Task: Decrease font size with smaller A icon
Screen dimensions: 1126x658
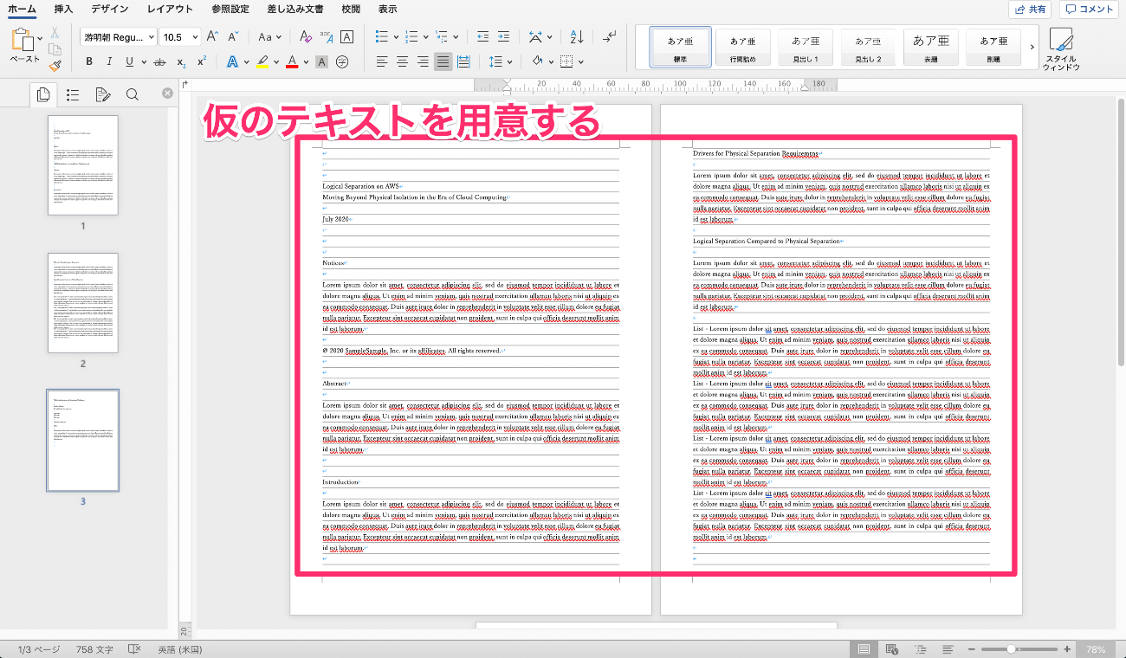Action: click(x=233, y=37)
